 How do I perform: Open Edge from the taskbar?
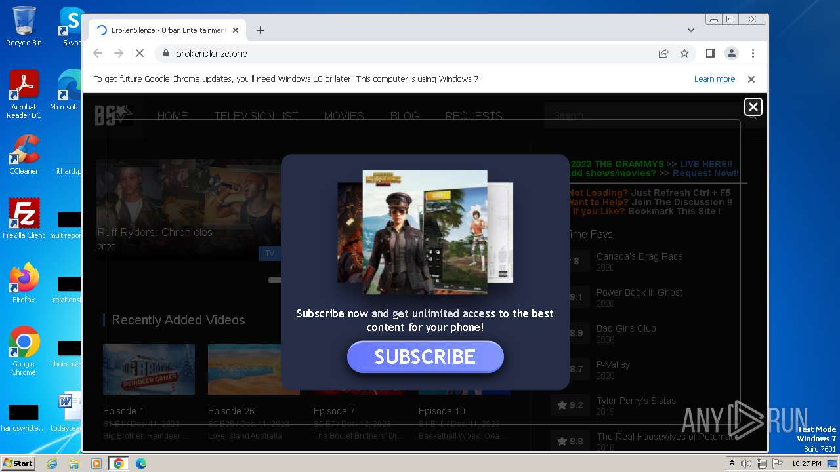[141, 463]
